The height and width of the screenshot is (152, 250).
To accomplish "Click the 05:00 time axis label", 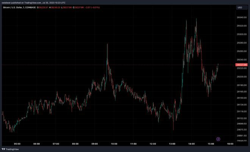I will pyautogui.click(x=17, y=144).
